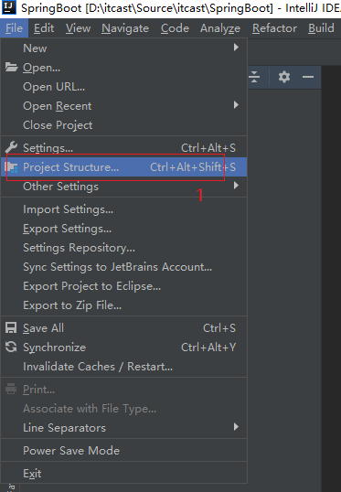Hide the tool window with minus icon
The image size is (341, 492).
click(308, 77)
